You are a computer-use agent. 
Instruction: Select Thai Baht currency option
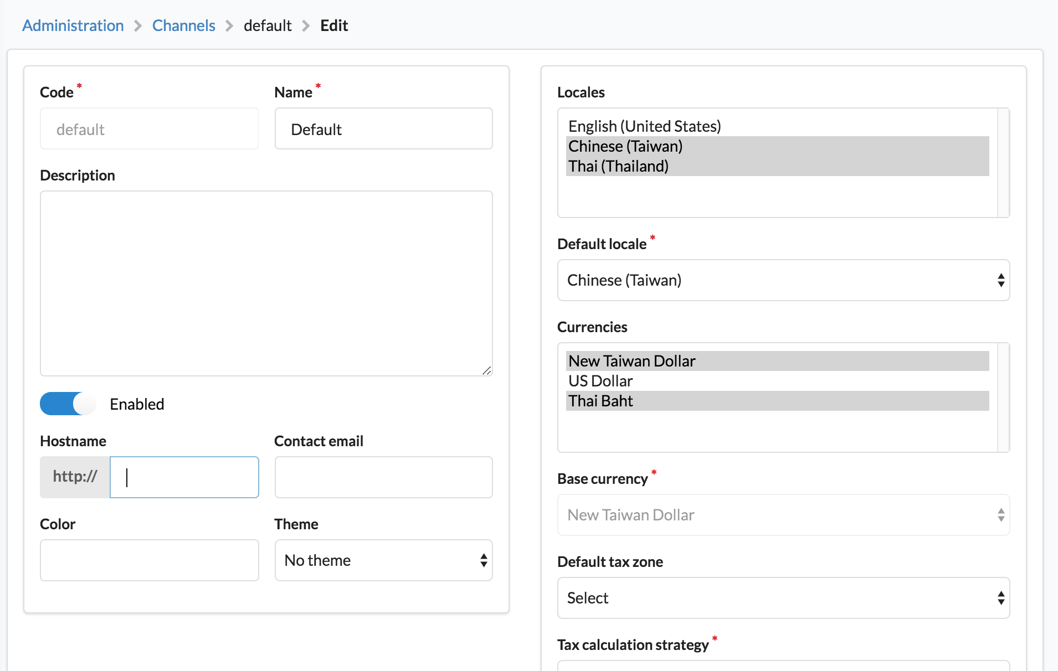[600, 401]
